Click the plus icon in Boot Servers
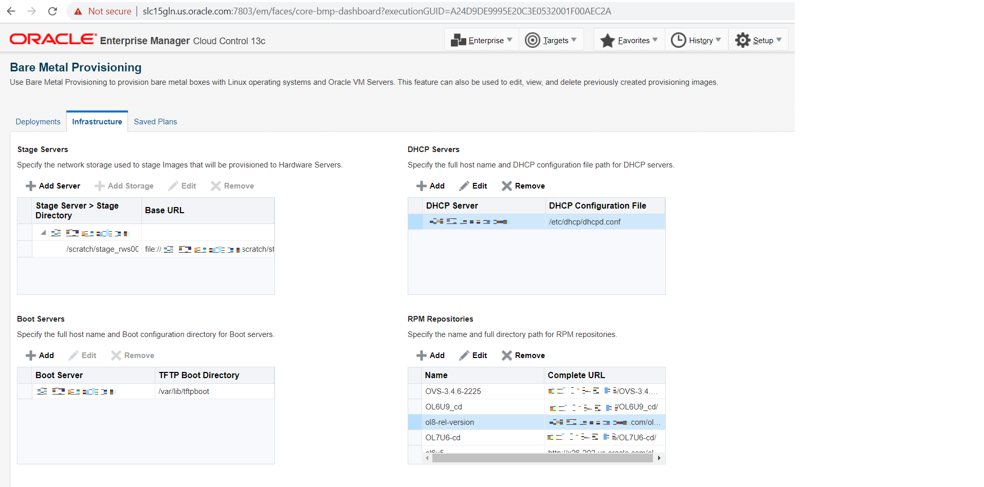Viewport: 984px width, 487px height. pos(31,355)
